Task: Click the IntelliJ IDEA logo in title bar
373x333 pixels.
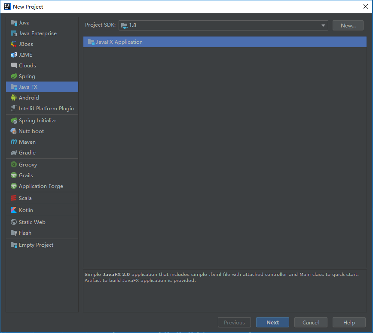Action: [7, 6]
